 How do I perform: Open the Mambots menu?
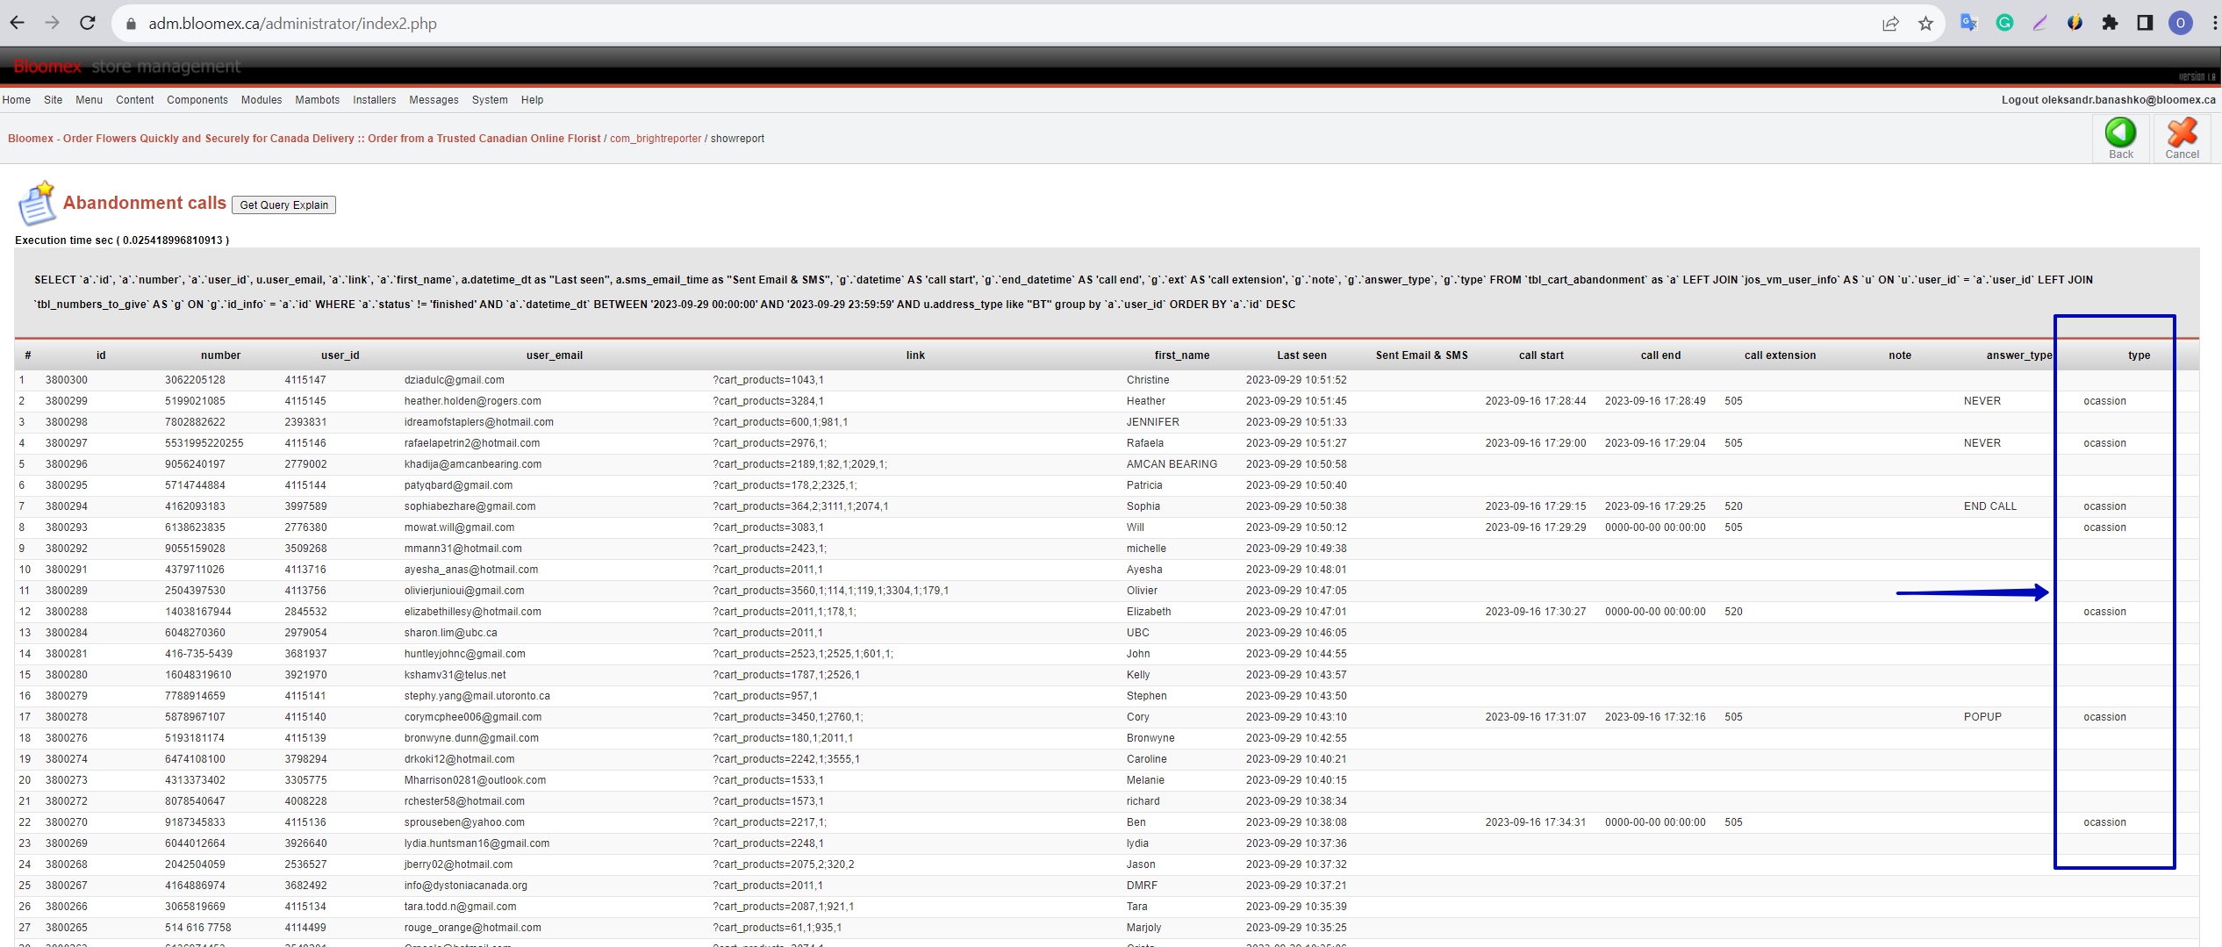point(318,100)
